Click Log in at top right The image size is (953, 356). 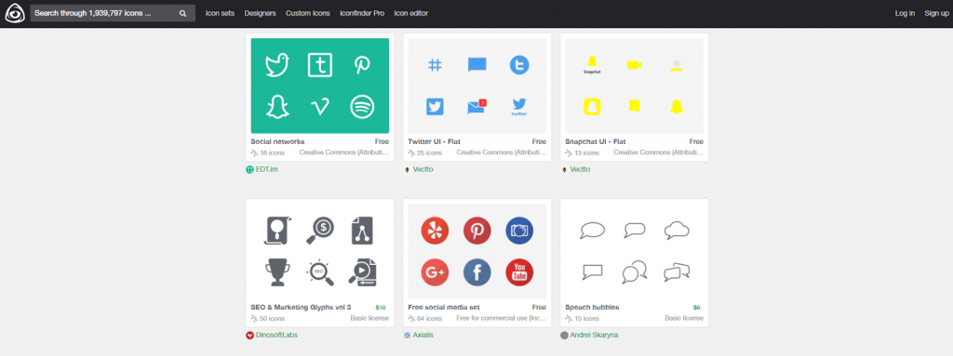tap(905, 13)
